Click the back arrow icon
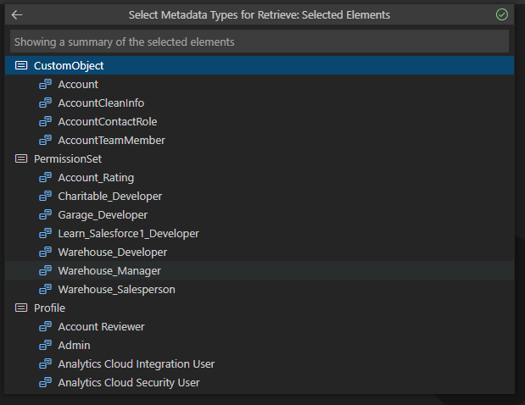This screenshot has width=525, height=405. 17,15
